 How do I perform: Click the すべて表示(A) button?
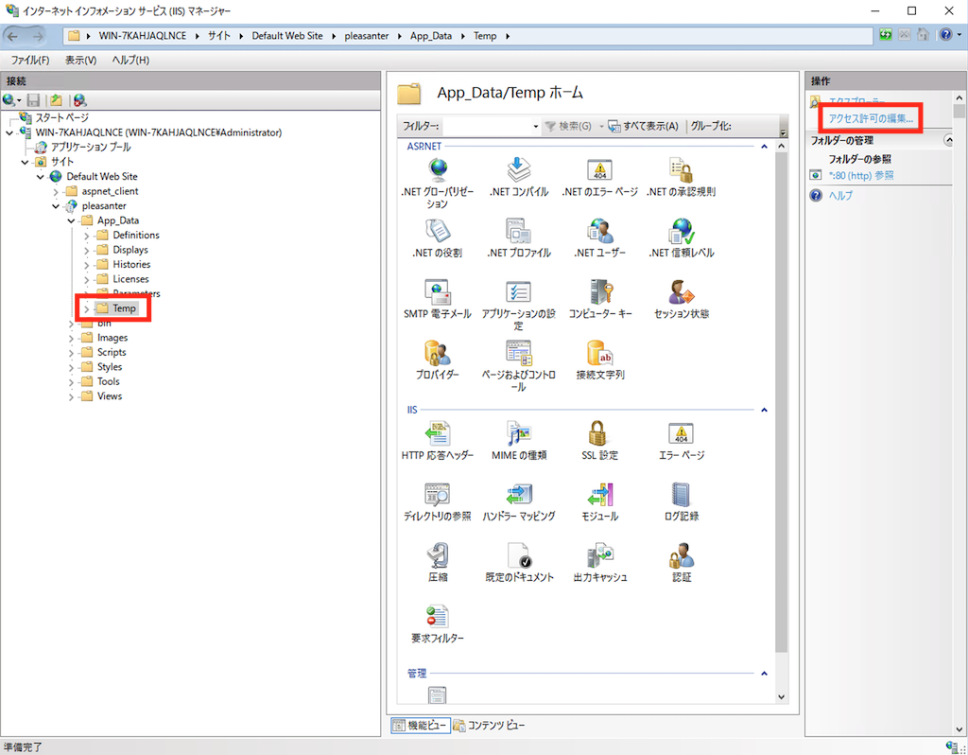tap(644, 126)
